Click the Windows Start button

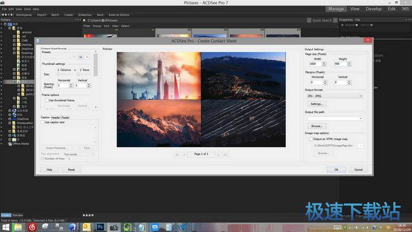pyautogui.click(x=5, y=227)
